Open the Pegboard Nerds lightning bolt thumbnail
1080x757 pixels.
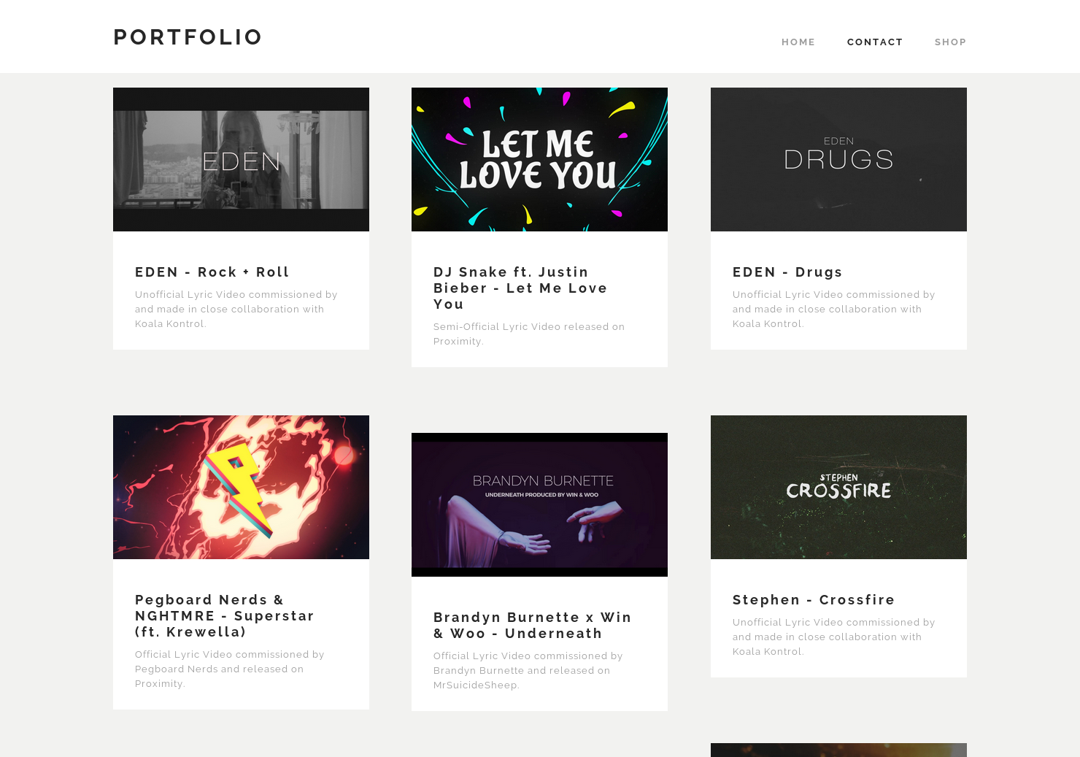tap(241, 487)
